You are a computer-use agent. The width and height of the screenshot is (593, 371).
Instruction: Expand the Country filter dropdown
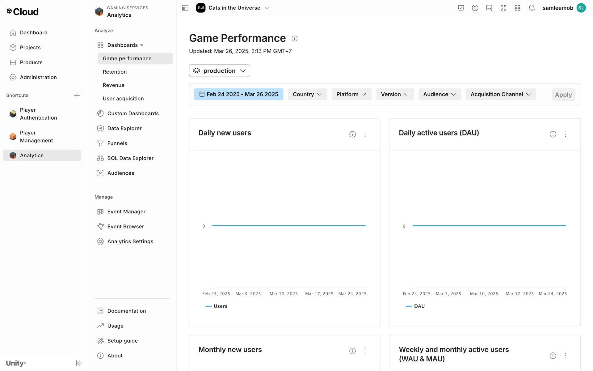pyautogui.click(x=307, y=94)
